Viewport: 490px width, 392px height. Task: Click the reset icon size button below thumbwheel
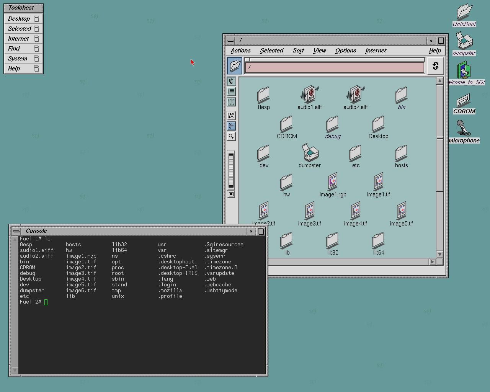231,194
